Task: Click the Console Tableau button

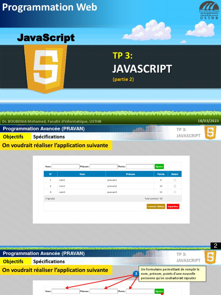Action: pyautogui.click(x=156, y=206)
